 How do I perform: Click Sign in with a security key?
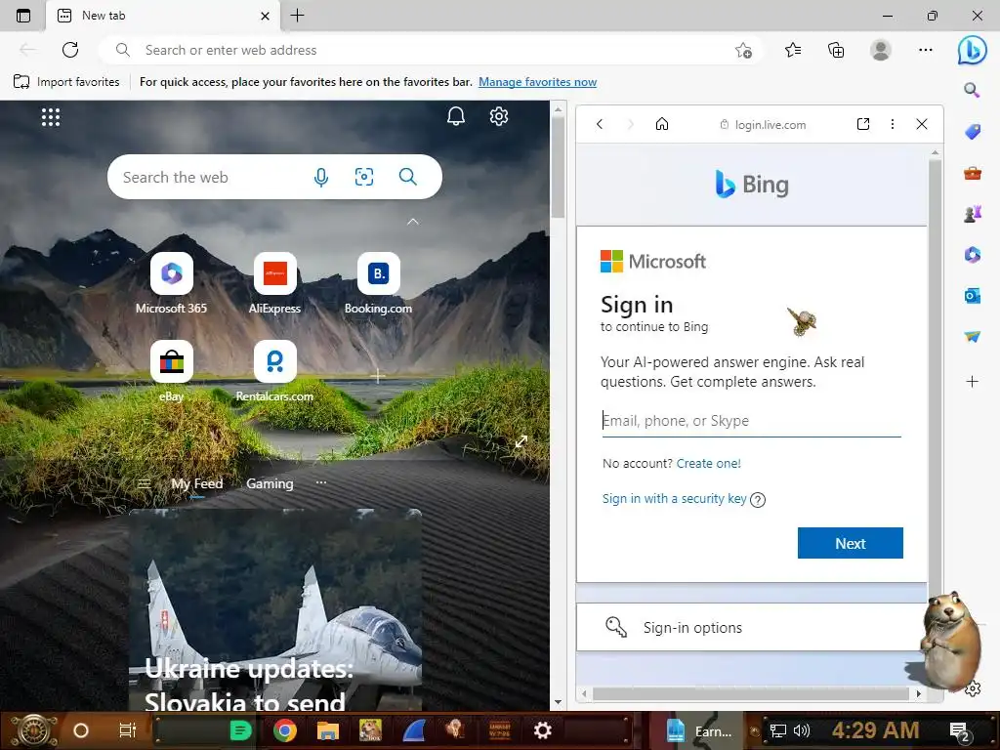tap(674, 498)
